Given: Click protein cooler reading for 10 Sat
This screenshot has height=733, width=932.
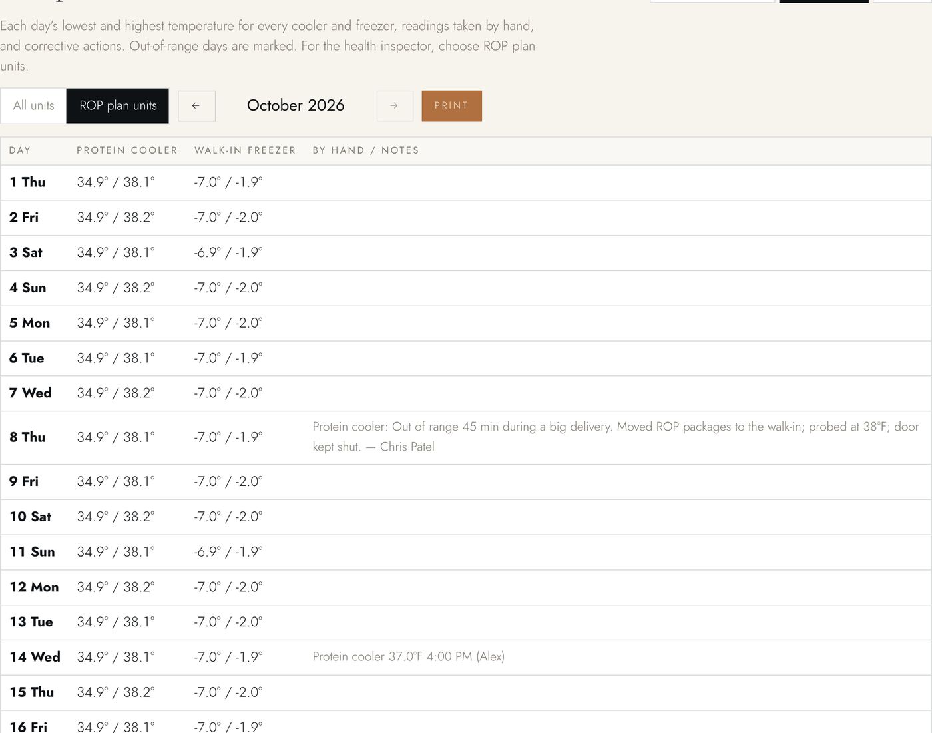Looking at the screenshot, I should coord(116,517).
